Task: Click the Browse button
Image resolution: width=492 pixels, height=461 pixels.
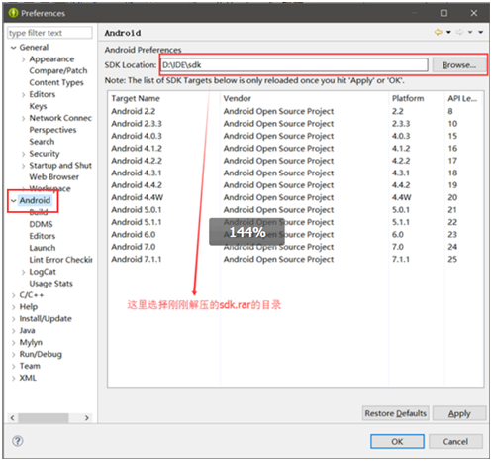Action: click(x=459, y=65)
